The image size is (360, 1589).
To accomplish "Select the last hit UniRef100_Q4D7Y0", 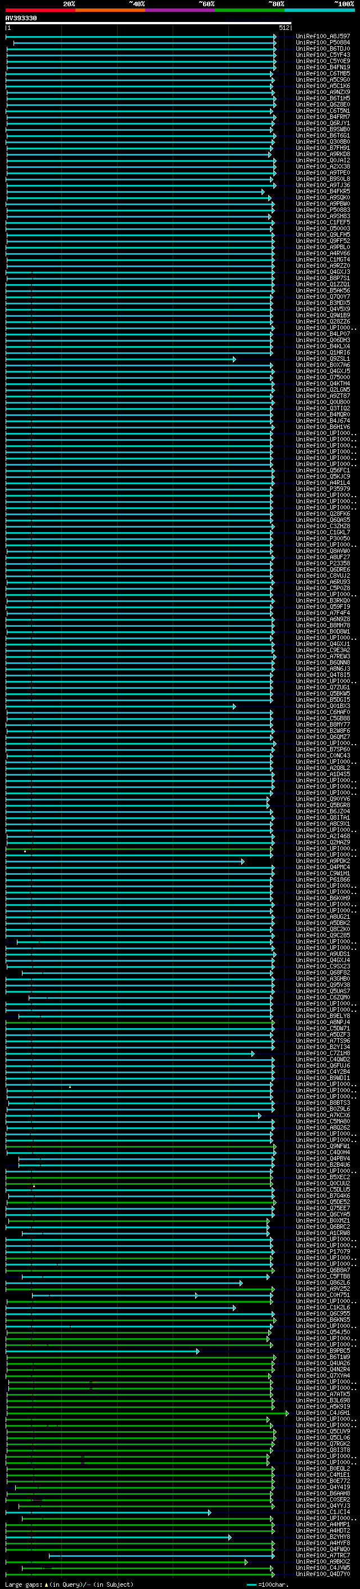I will [x=323, y=1574].
